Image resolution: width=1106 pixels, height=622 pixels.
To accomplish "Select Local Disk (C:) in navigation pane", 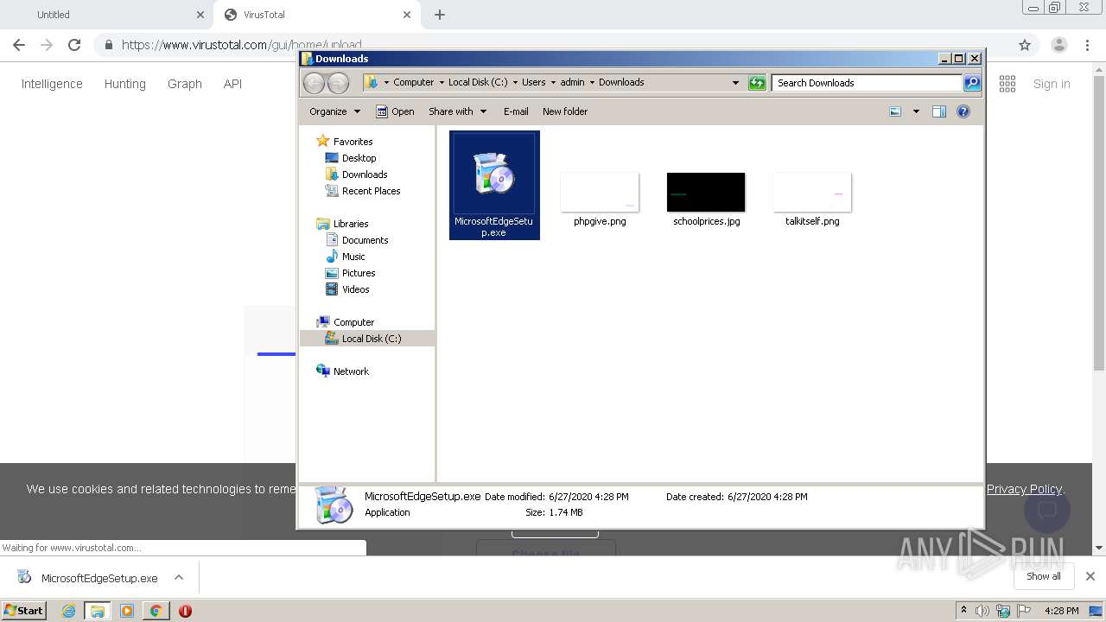I will pyautogui.click(x=371, y=339).
